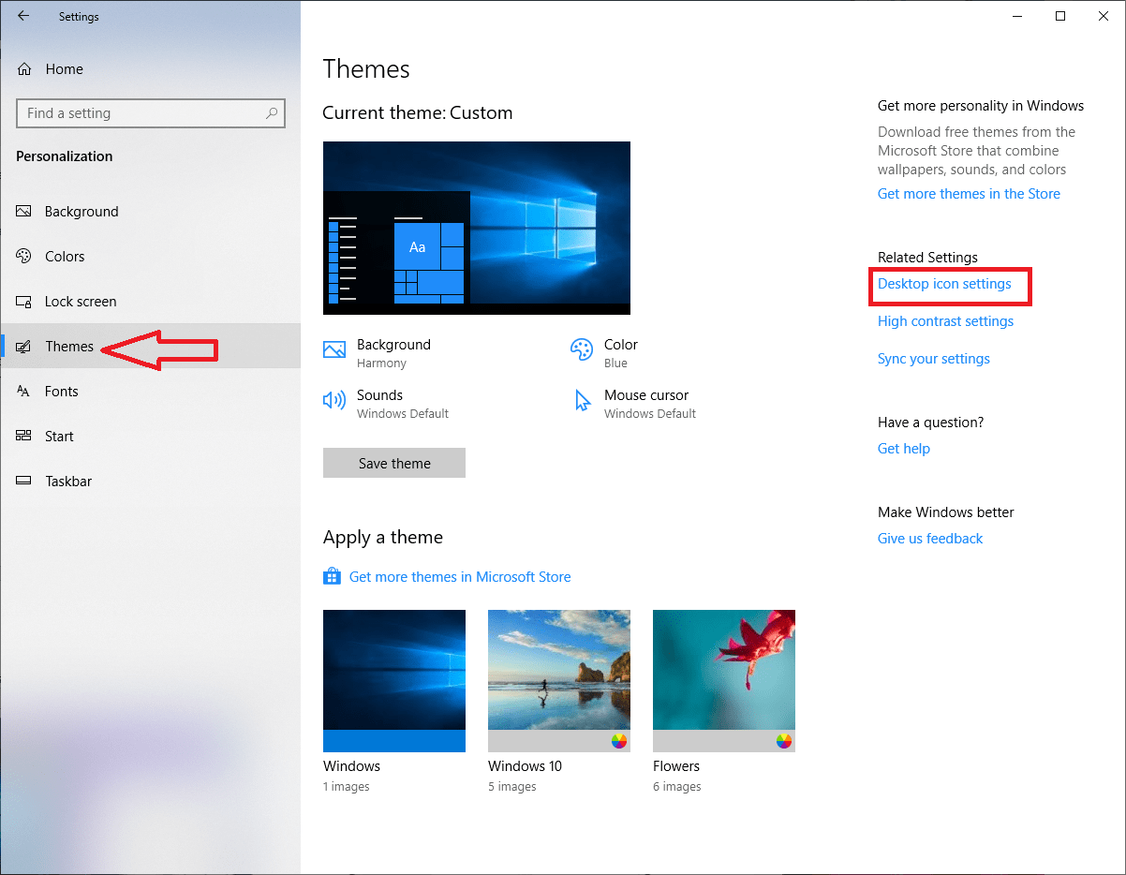Click the Mouse cursor arrow icon
Screen dimensions: 1126x875
(x=583, y=400)
